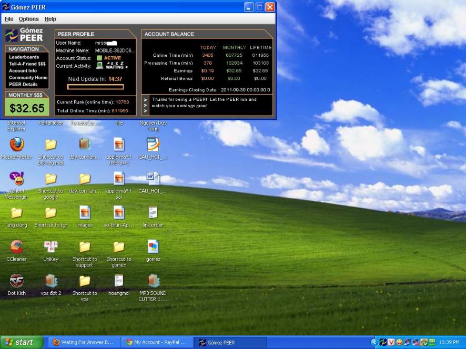This screenshot has height=349, width=466.
Task: Open PEER Details link
Action: 23,84
